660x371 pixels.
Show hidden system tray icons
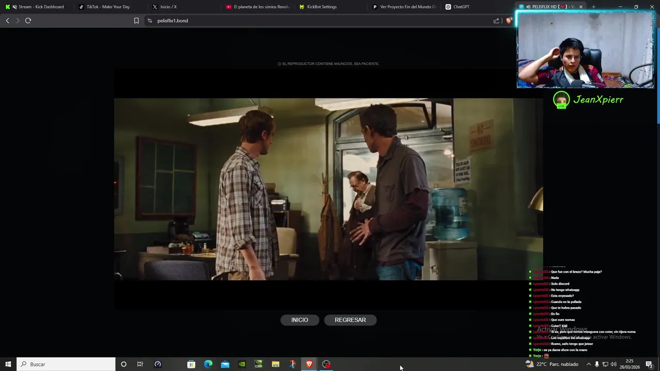point(588,364)
